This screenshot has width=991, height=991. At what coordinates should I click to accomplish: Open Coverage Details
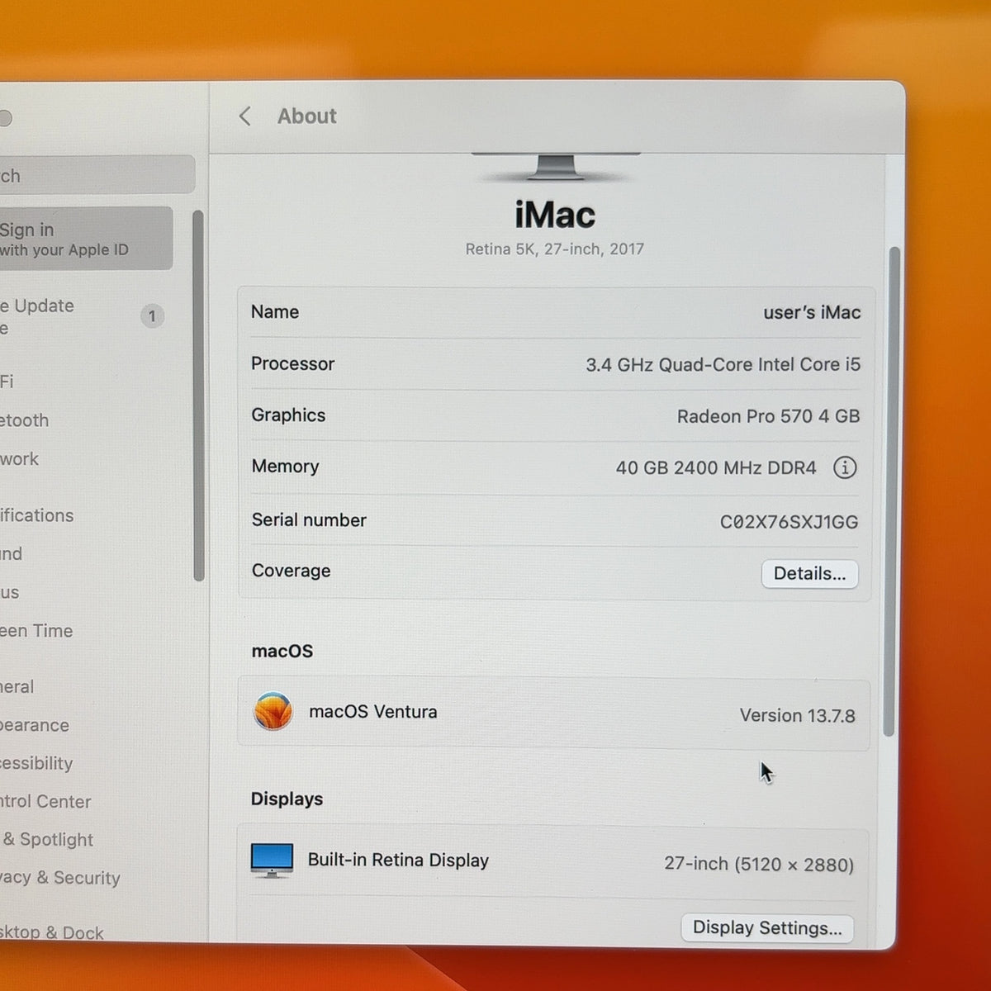coord(809,573)
